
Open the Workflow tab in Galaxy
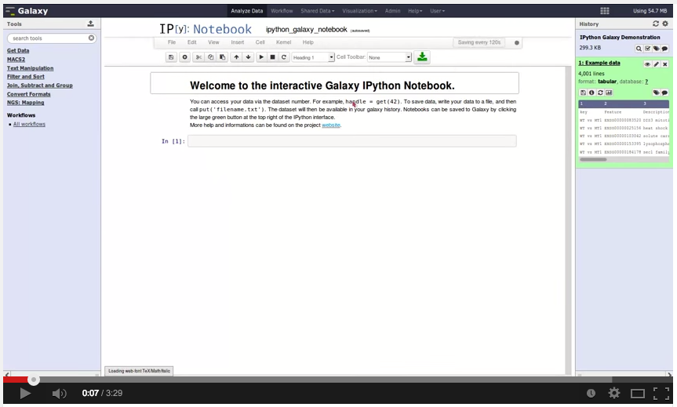click(x=282, y=11)
